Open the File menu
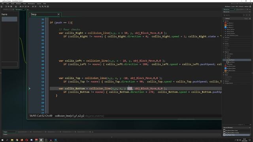253x142 pixels. pos(3,4)
